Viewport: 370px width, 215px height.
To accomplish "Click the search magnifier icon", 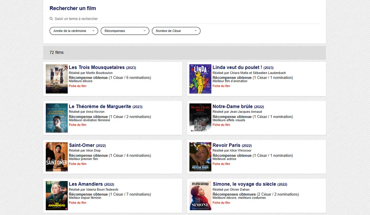I will click(51, 19).
